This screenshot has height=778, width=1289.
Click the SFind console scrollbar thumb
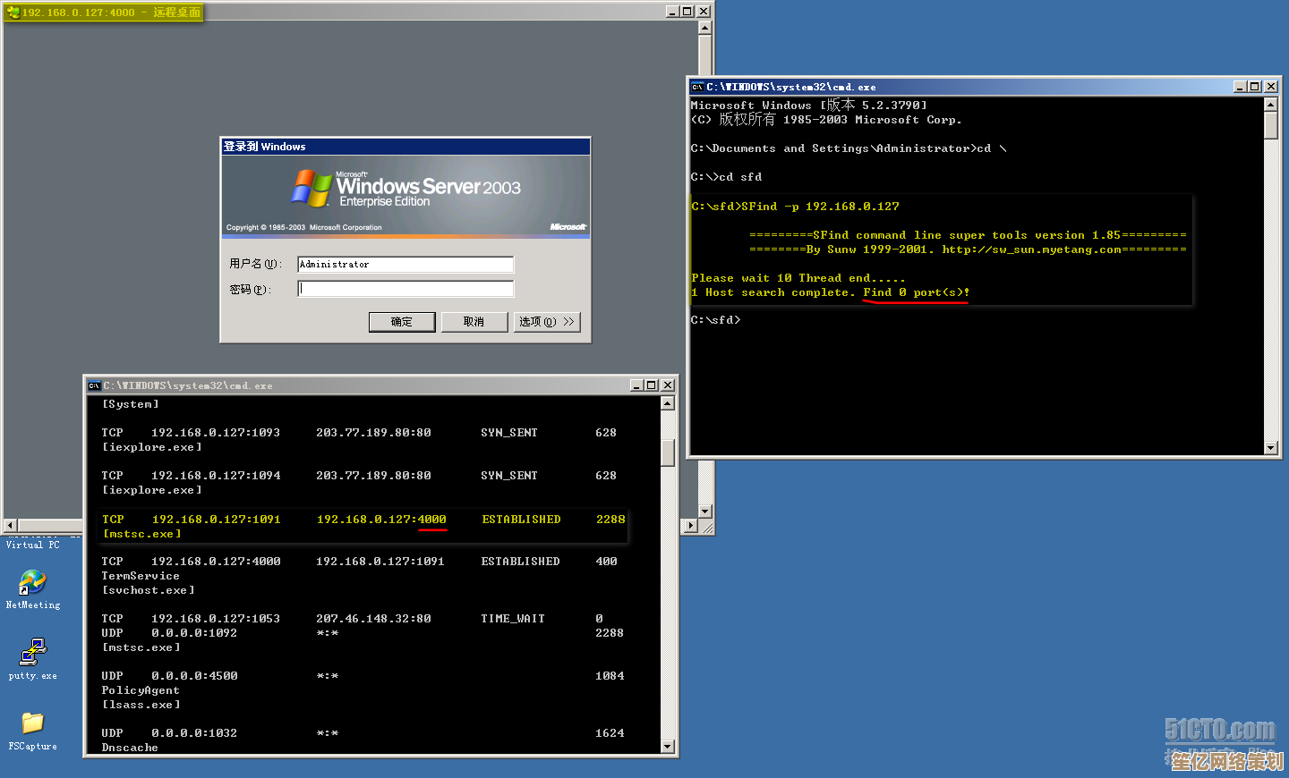click(1271, 125)
